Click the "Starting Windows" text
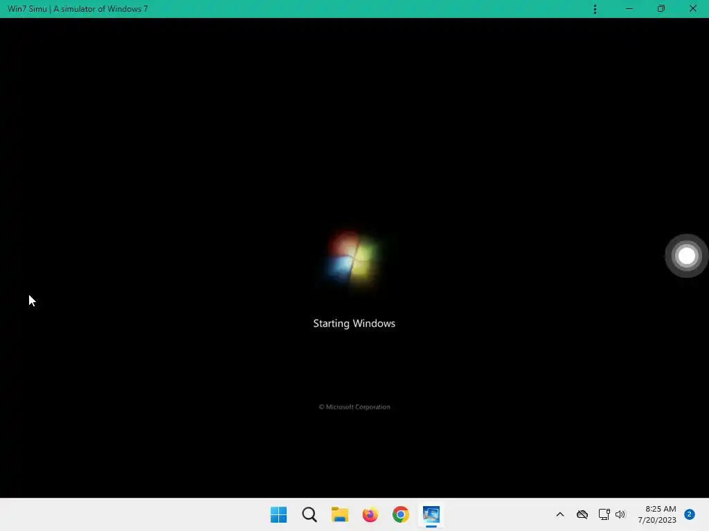Image resolution: width=709 pixels, height=531 pixels. (354, 324)
